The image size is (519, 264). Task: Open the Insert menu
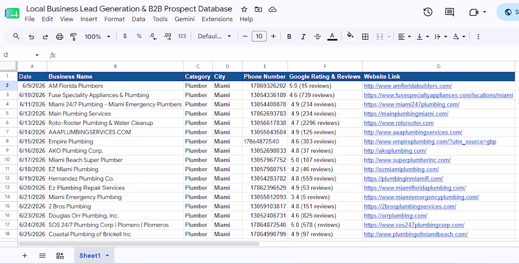[89, 19]
